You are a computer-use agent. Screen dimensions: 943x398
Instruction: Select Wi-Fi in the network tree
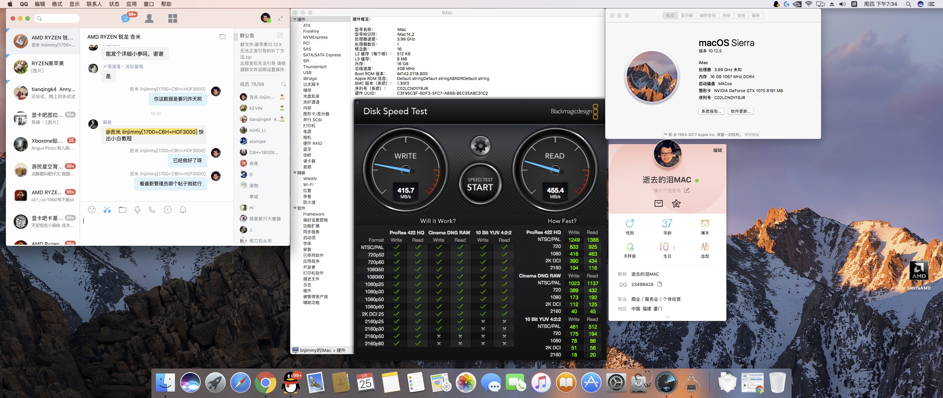(x=308, y=185)
